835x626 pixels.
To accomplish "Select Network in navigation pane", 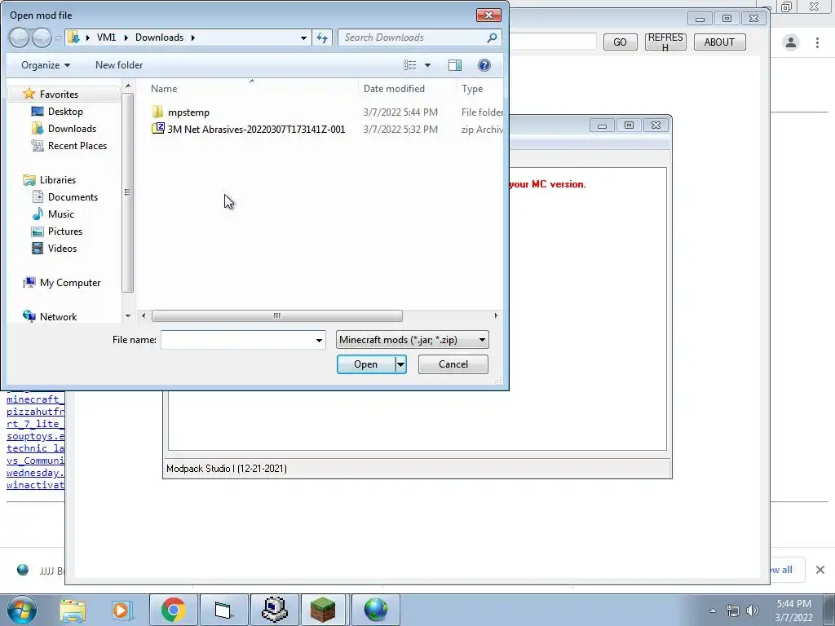I will click(58, 317).
